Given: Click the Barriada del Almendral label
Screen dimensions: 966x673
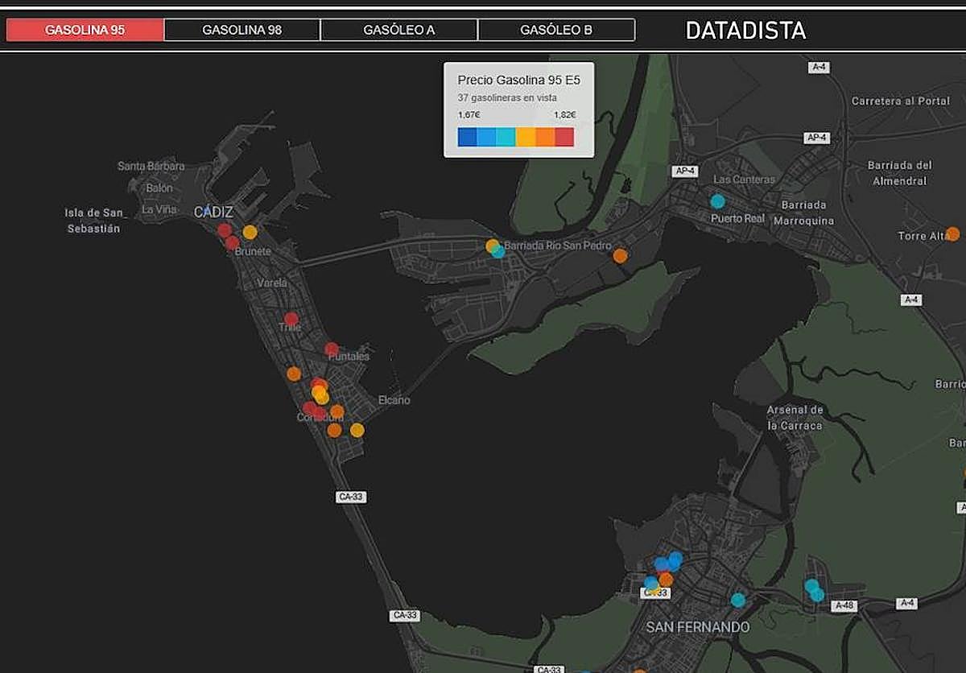Looking at the screenshot, I should coord(900,173).
